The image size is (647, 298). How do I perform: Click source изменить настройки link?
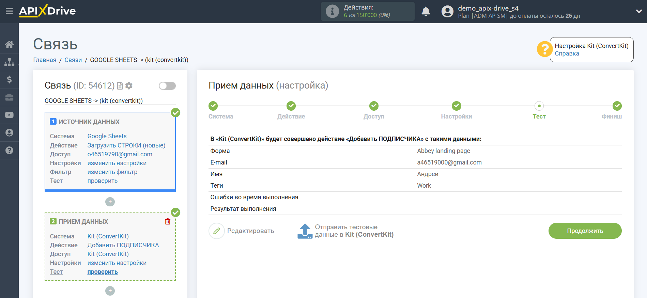click(117, 163)
